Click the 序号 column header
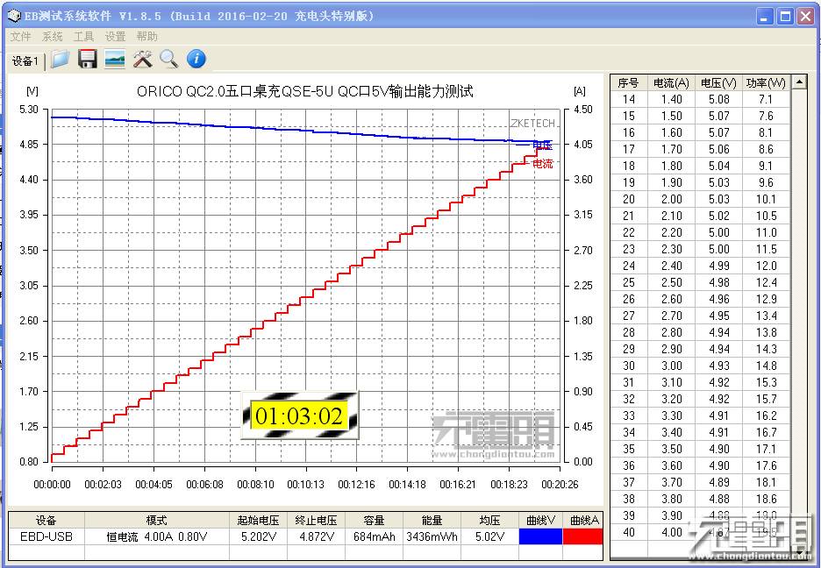 (628, 82)
